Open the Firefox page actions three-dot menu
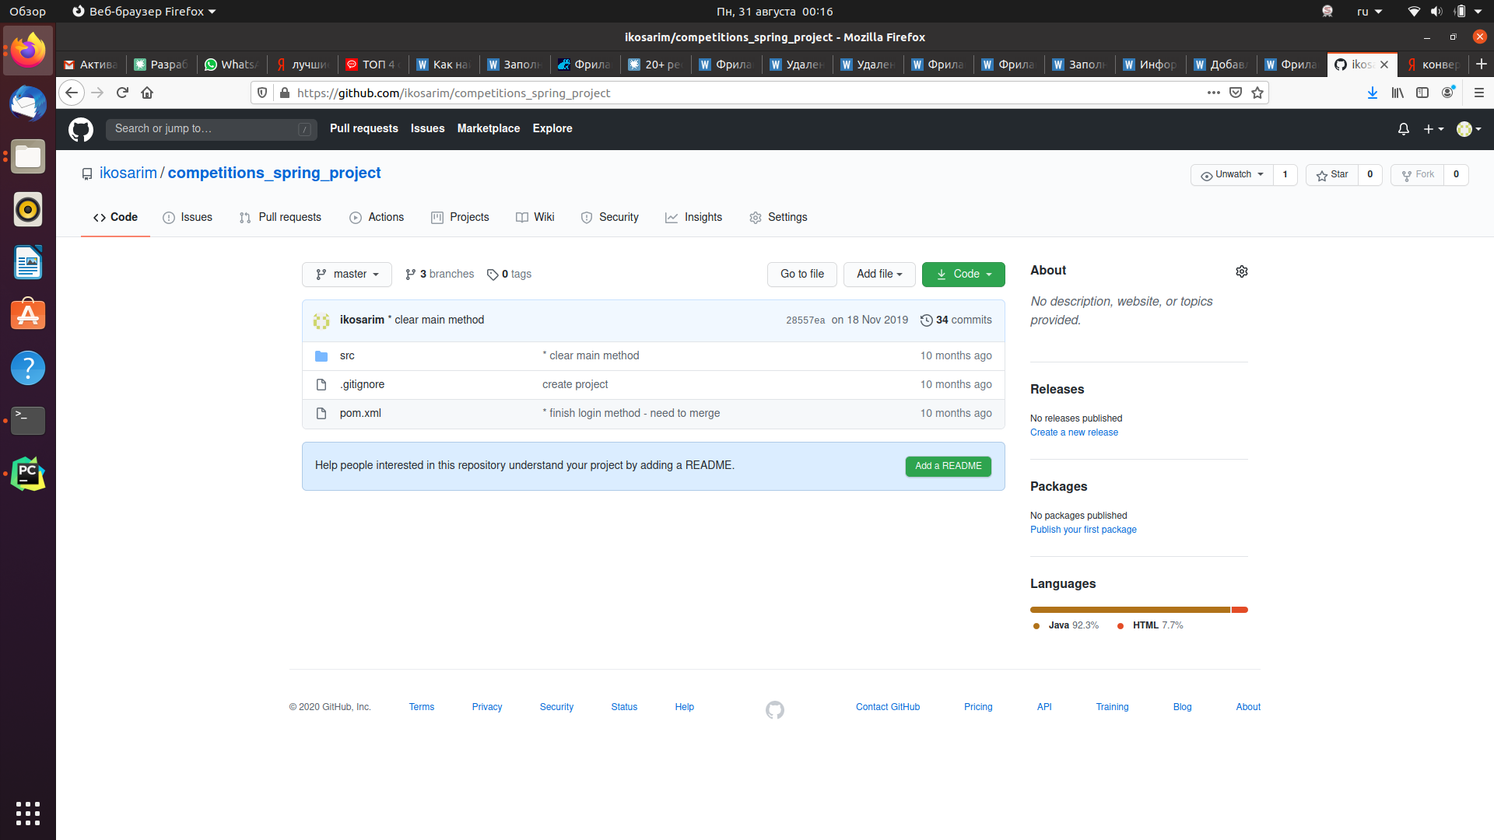Screen dimensions: 1494x840 [1214, 93]
